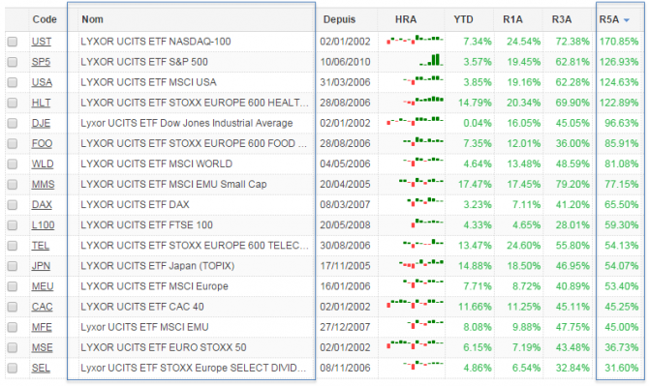Viewport: 649px width, 386px height.
Task: Select the MEU row checkbox
Action: click(13, 286)
